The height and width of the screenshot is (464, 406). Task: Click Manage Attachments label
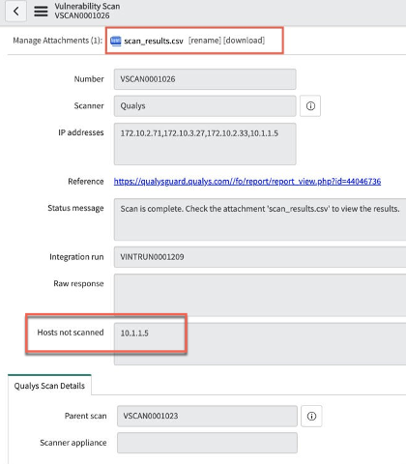58,41
